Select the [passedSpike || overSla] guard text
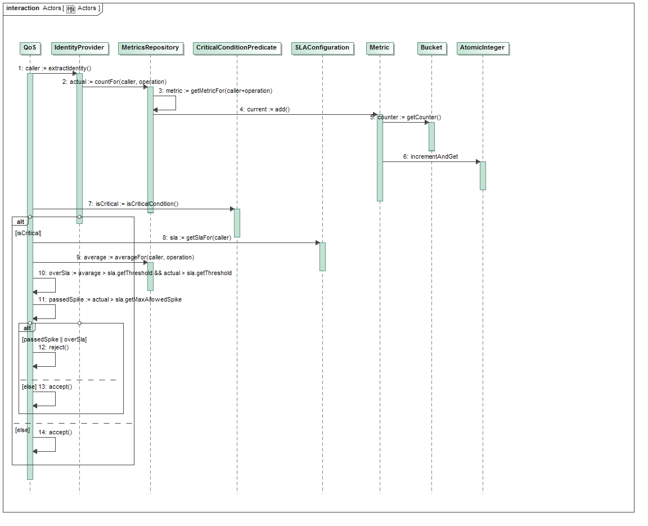Screen dimensions: 648x526 pos(54,339)
